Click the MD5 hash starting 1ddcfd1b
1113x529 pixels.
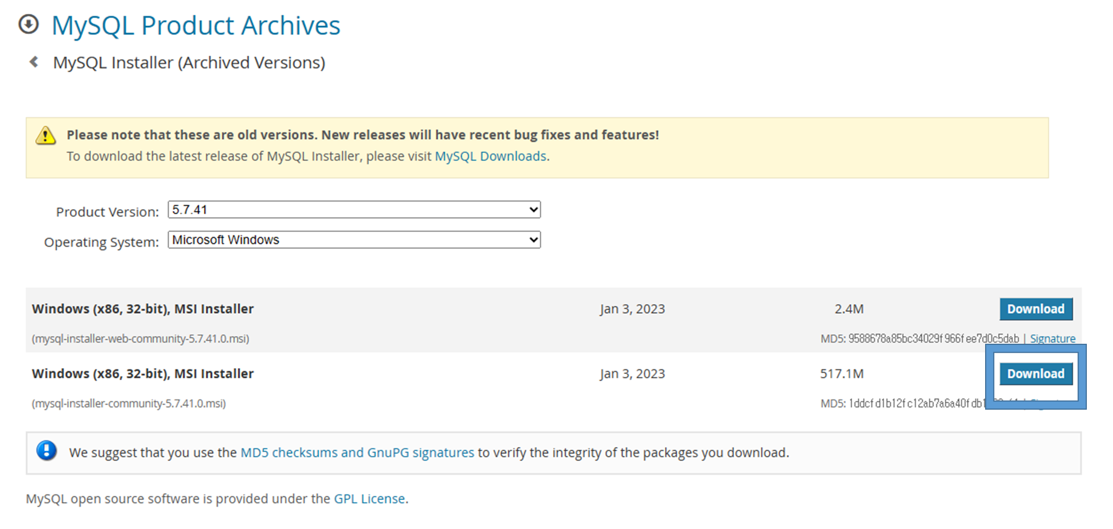916,403
